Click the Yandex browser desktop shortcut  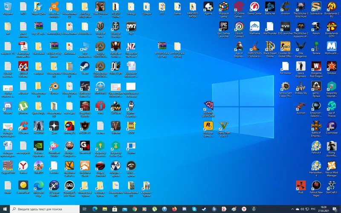click(x=23, y=166)
